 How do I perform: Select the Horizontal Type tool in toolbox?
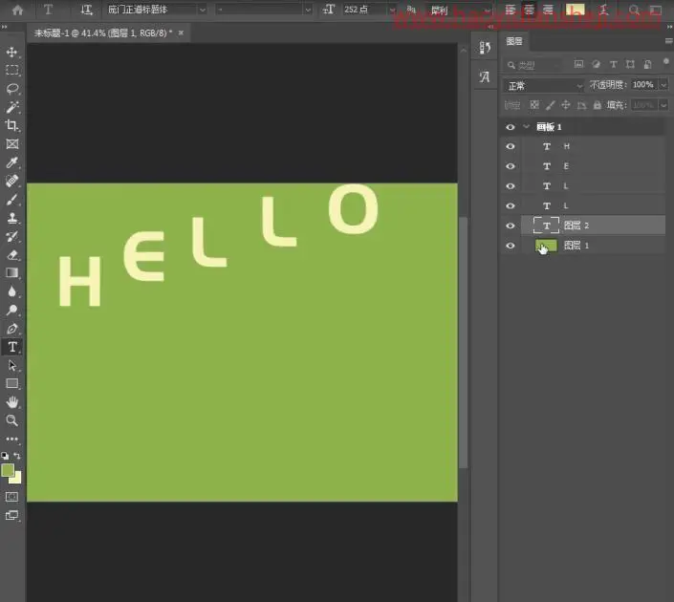pyautogui.click(x=12, y=347)
